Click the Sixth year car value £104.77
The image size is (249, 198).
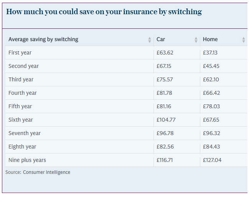166,120
